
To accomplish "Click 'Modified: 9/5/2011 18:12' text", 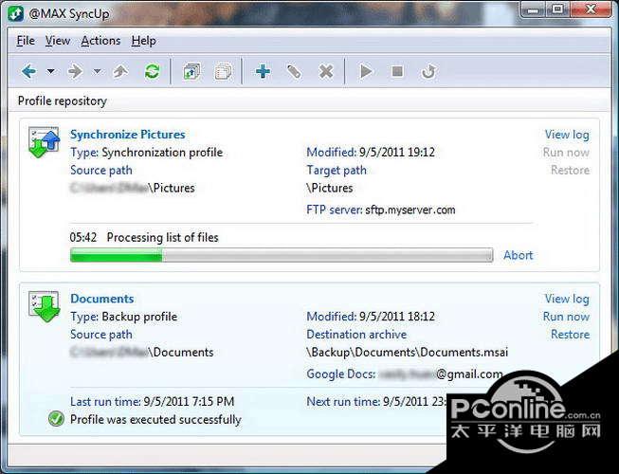I will [x=371, y=316].
